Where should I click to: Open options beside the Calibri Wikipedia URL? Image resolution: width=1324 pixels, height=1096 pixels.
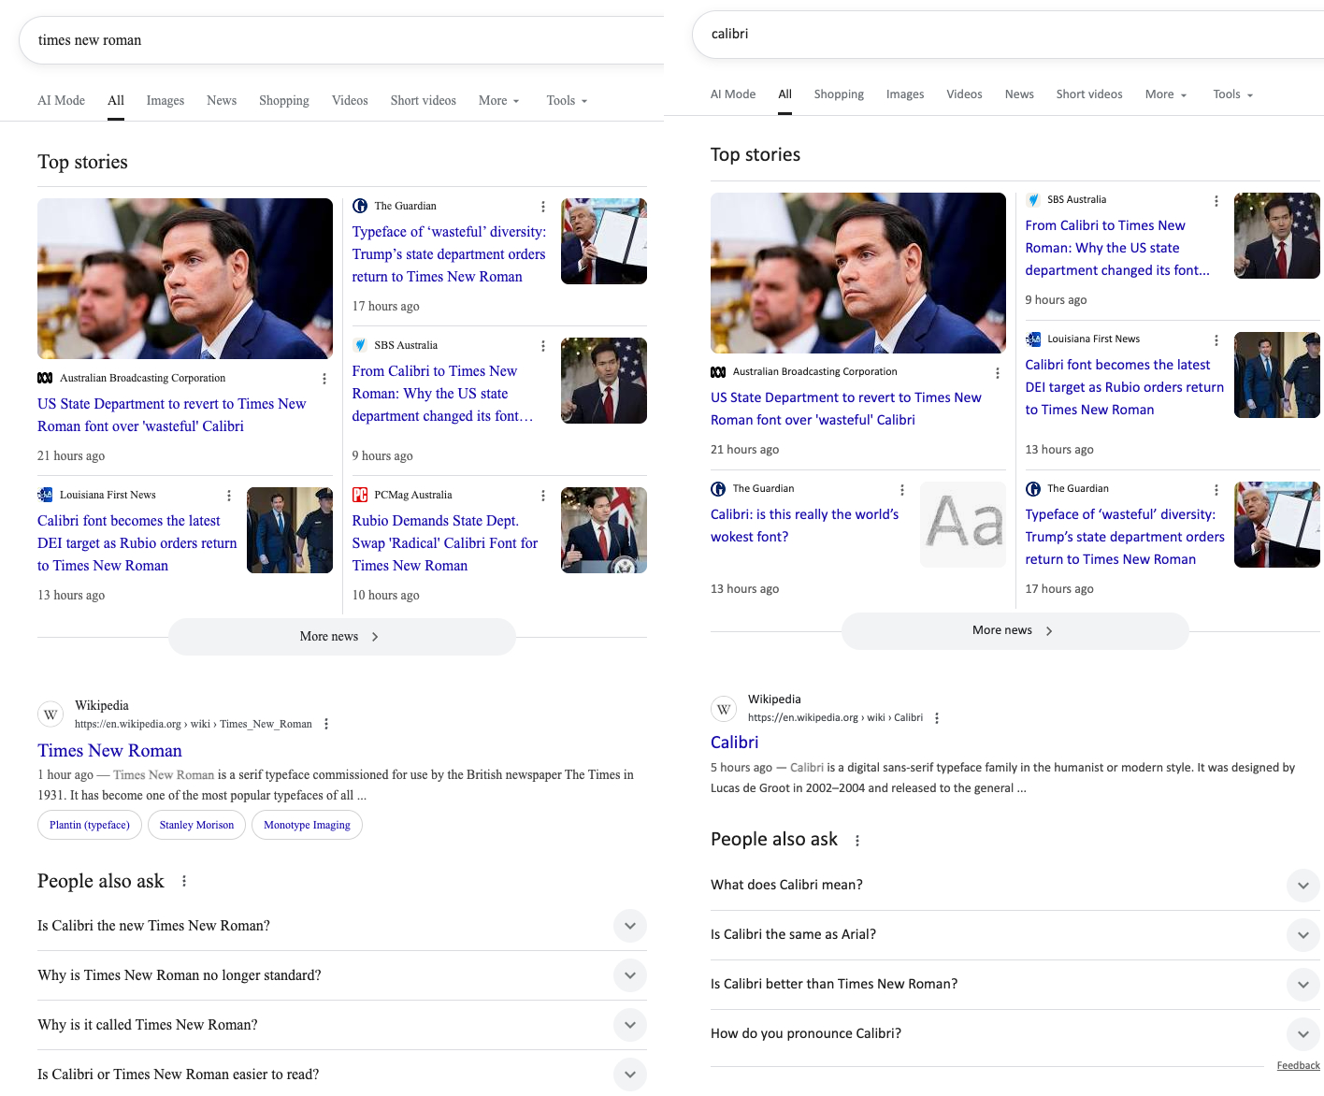coord(937,718)
